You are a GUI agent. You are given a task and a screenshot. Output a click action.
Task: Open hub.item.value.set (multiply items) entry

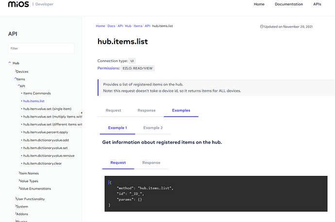pyautogui.click(x=52, y=117)
